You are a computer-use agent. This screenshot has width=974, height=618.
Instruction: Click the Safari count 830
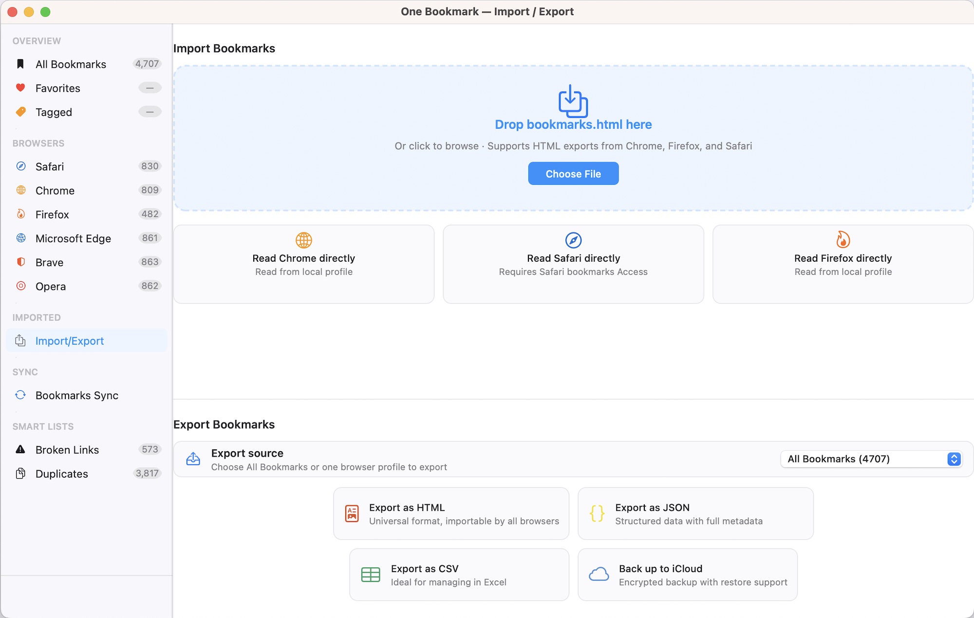pos(150,166)
